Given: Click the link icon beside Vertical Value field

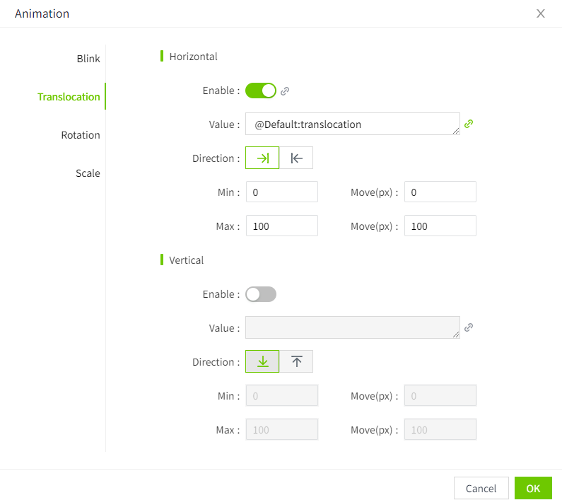Looking at the screenshot, I should (468, 327).
